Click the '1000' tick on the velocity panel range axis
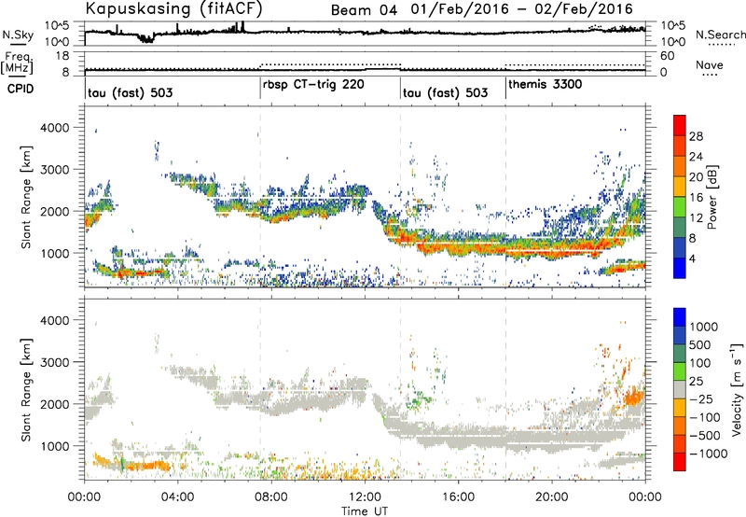The height and width of the screenshot is (517, 746). 54,445
